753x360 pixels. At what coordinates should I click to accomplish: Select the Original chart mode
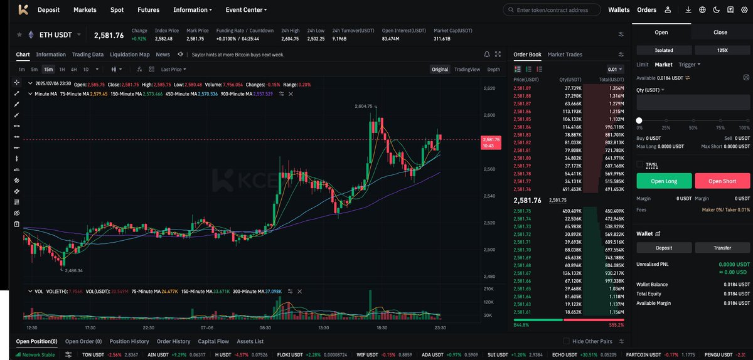tap(440, 70)
